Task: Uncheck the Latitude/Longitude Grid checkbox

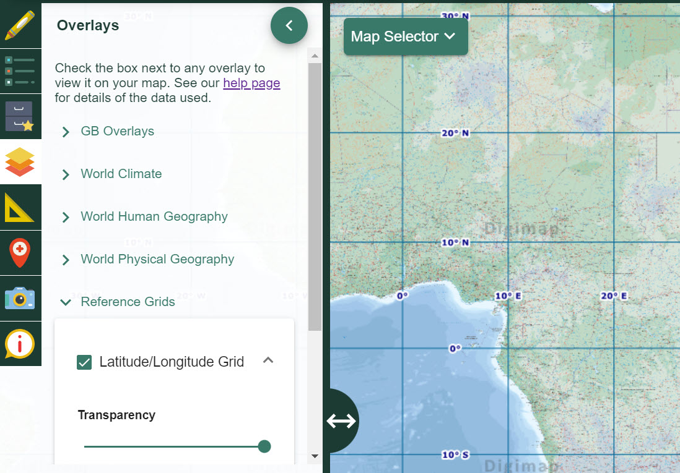Action: pyautogui.click(x=84, y=362)
